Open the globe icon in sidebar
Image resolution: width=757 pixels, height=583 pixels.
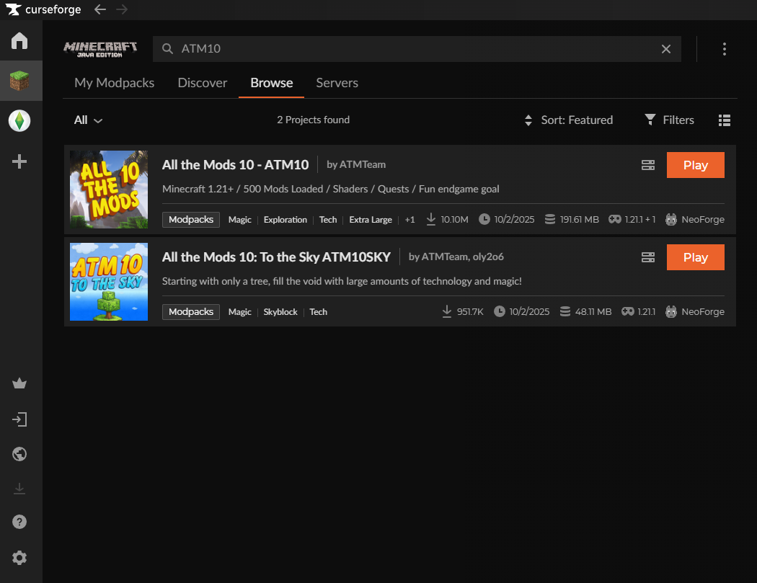click(19, 454)
